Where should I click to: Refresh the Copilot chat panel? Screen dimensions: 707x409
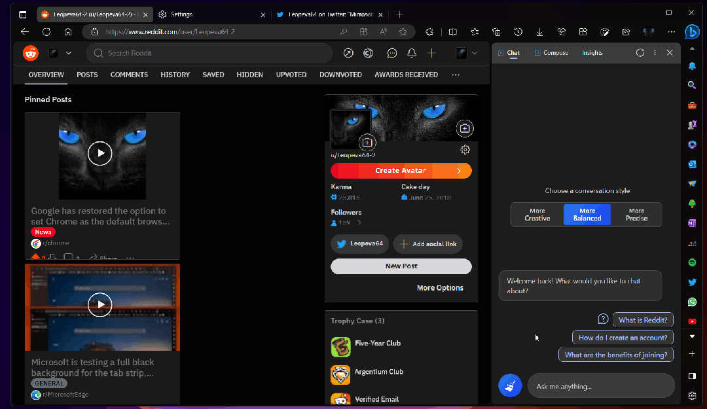point(640,53)
